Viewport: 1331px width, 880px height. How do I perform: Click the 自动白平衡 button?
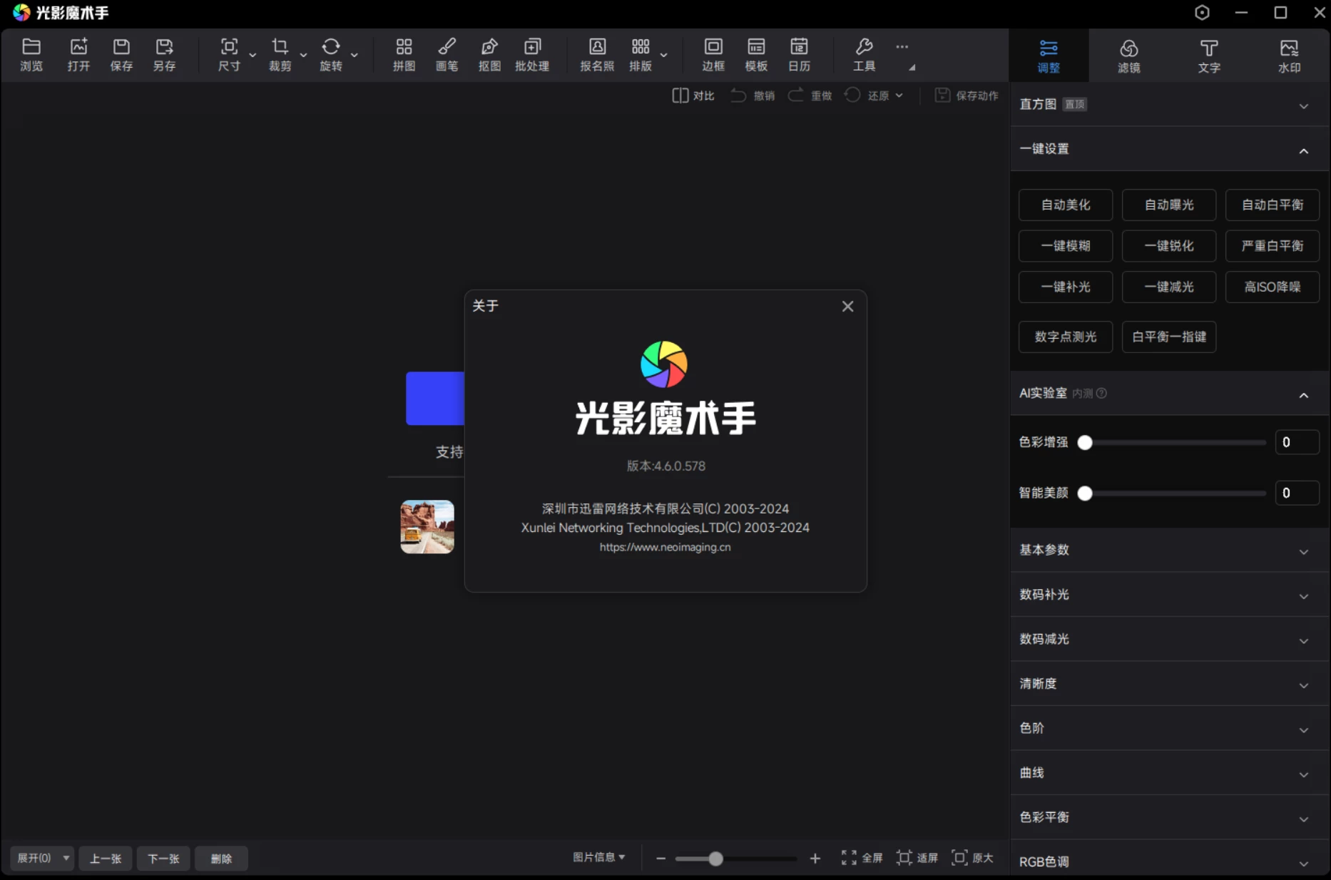[x=1273, y=205]
